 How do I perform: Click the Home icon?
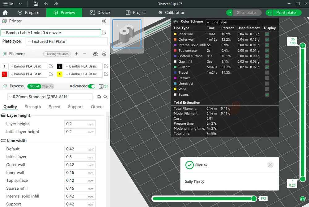coord(5,13)
